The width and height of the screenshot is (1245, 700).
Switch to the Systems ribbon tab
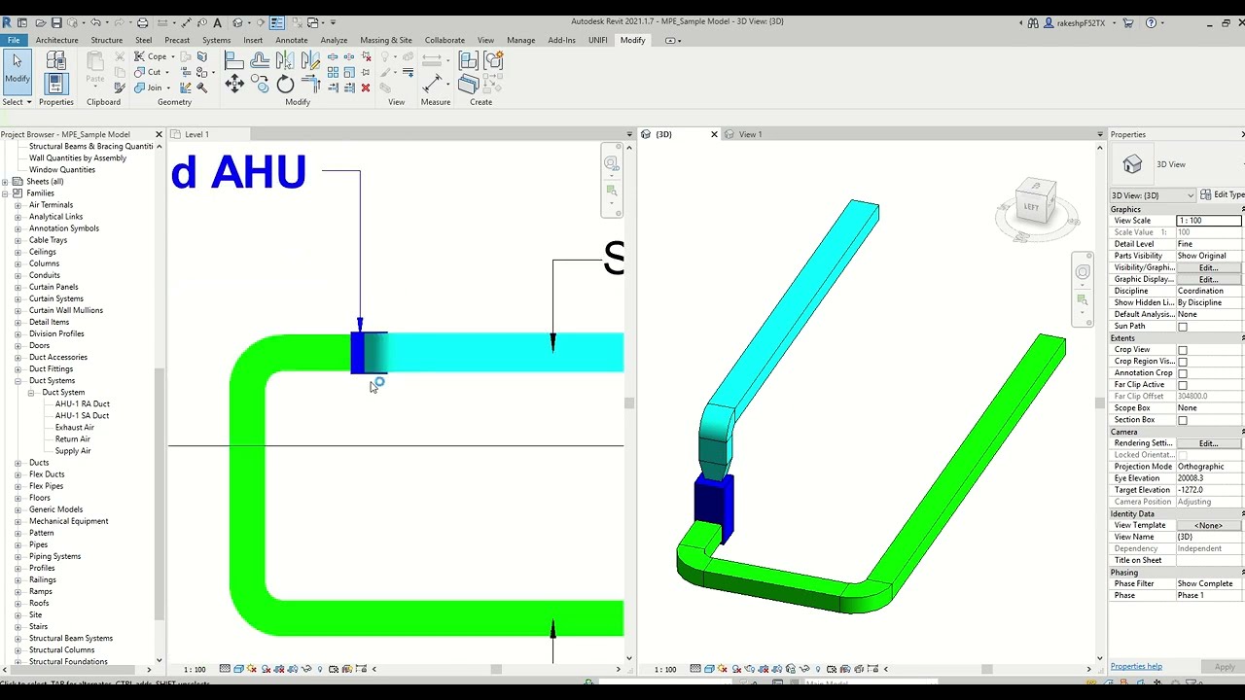coord(216,40)
